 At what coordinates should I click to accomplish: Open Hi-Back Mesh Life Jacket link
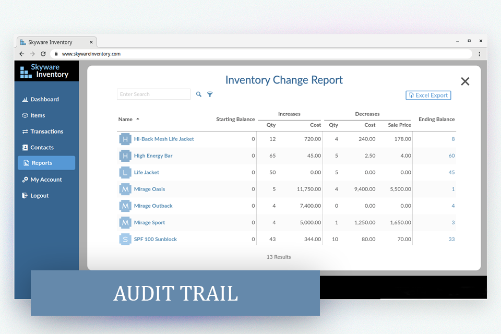tap(164, 139)
